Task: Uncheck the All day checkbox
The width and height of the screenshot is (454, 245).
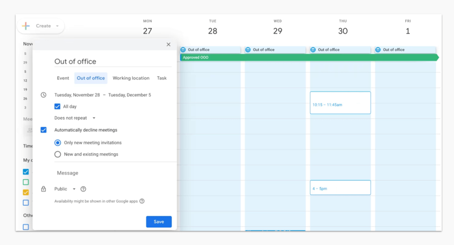Action: (x=57, y=107)
